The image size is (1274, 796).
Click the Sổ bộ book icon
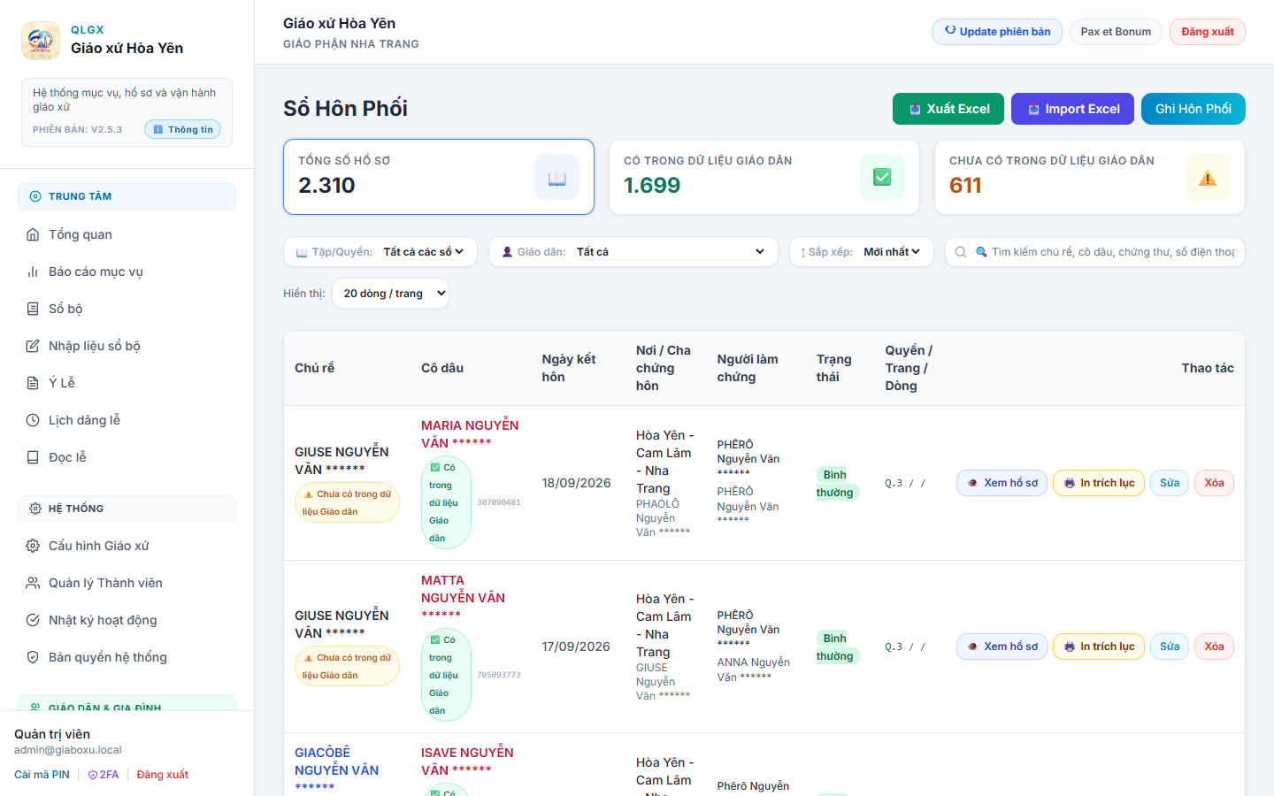(33, 309)
